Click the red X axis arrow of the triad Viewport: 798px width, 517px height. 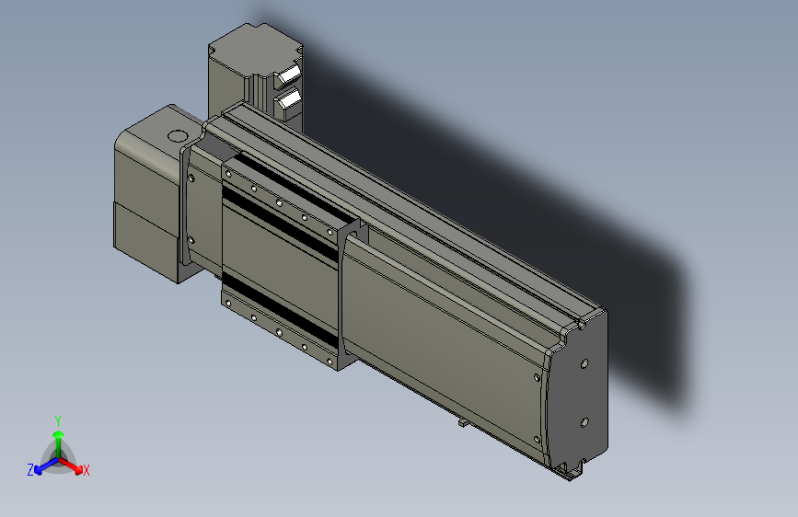(71, 465)
